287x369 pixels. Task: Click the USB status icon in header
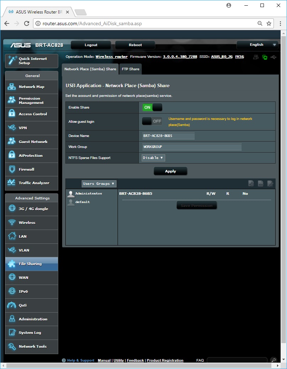(274, 57)
